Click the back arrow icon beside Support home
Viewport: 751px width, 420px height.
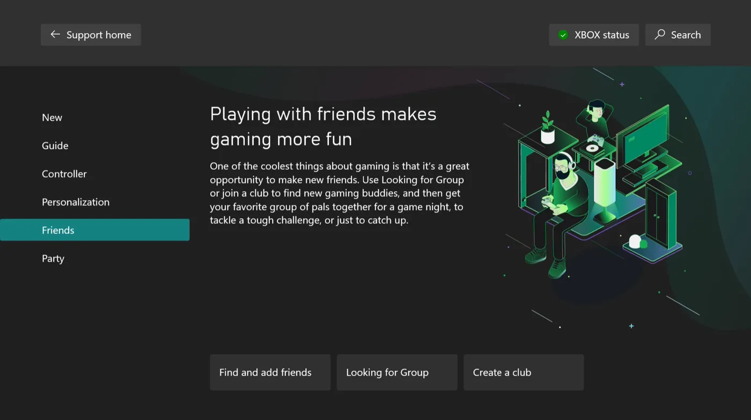pos(55,34)
